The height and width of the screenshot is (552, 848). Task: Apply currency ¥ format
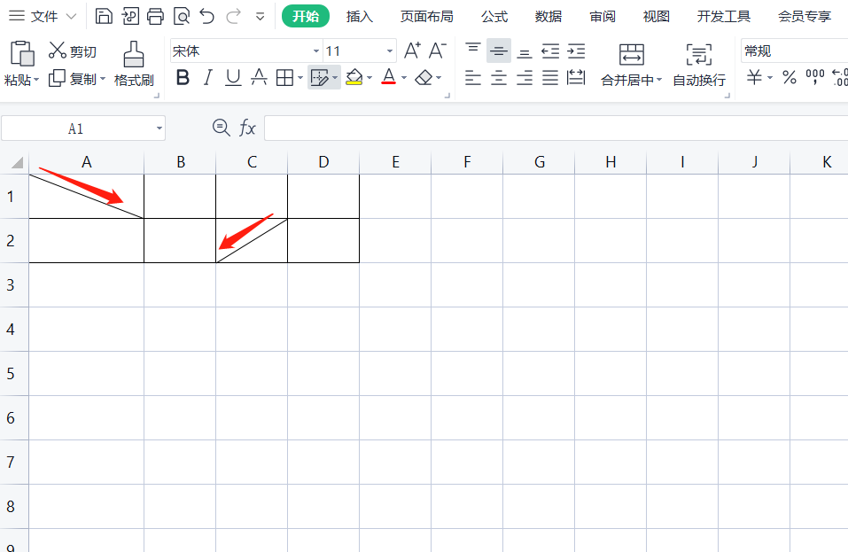tap(754, 77)
